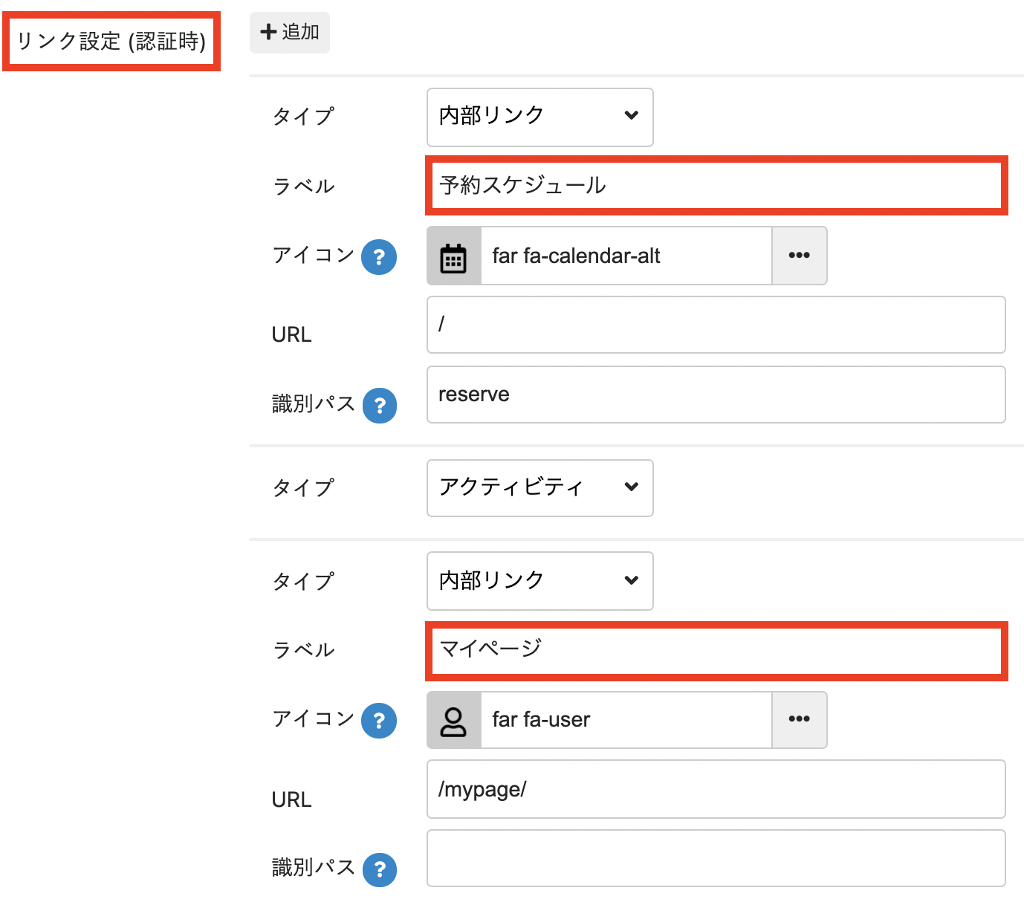This screenshot has height=902, width=1024.
Task: Click the 追加 add button
Action: coord(290,33)
